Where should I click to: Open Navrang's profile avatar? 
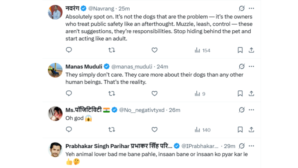tap(55, 12)
